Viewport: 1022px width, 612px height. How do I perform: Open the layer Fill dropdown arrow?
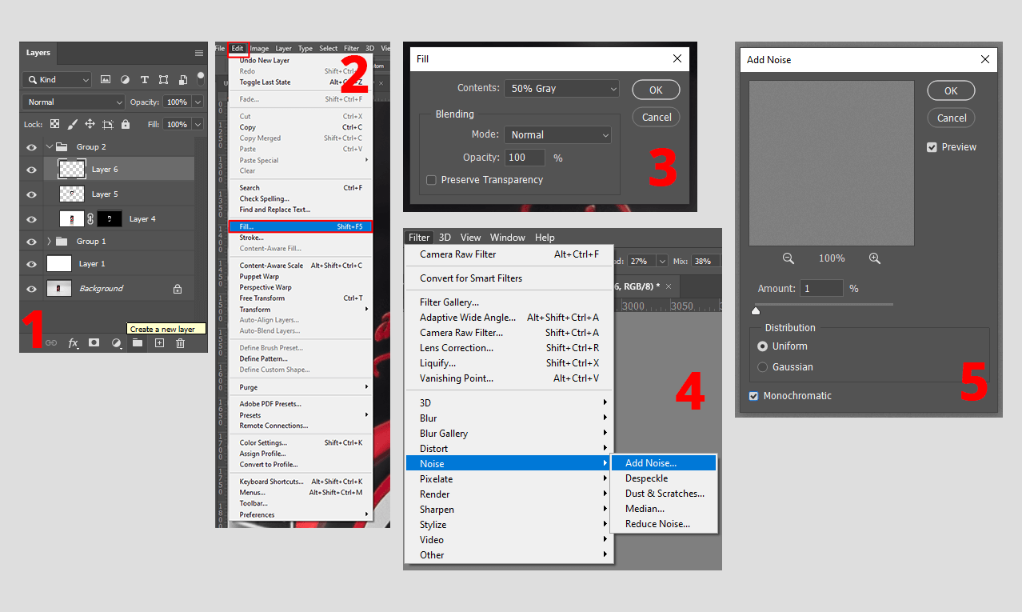click(198, 124)
